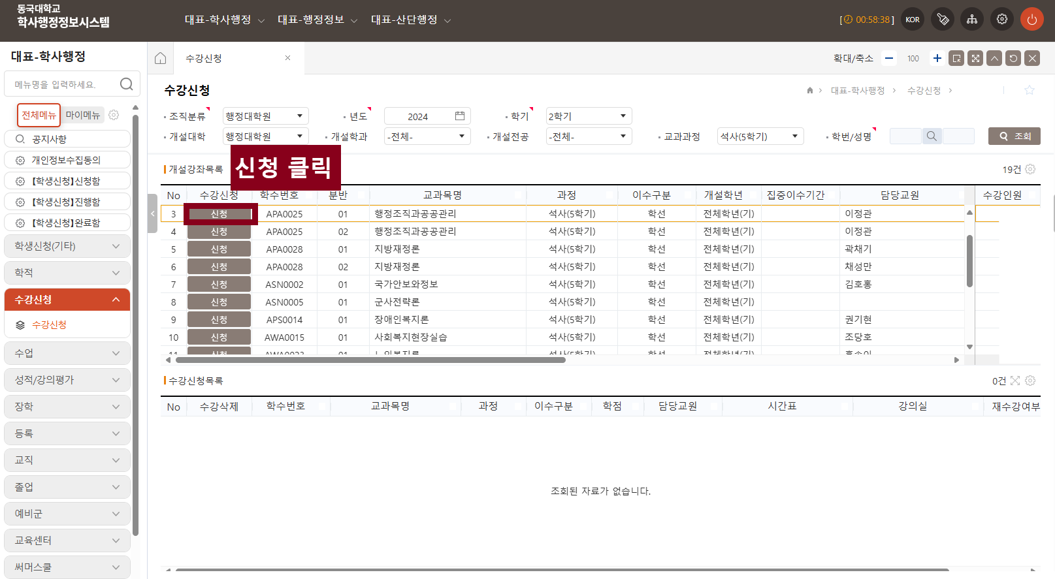Open the 개설학과 dropdown
The image size is (1055, 579).
click(427, 136)
